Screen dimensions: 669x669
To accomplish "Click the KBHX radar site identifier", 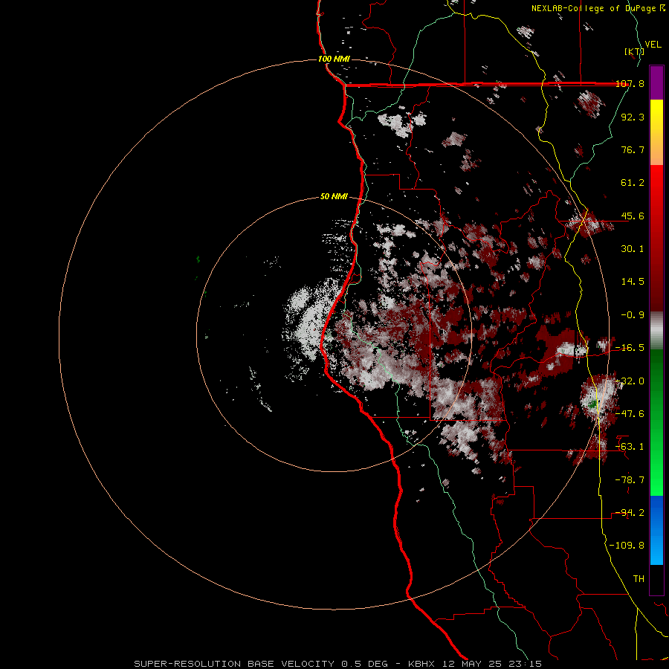I will 421,664.
